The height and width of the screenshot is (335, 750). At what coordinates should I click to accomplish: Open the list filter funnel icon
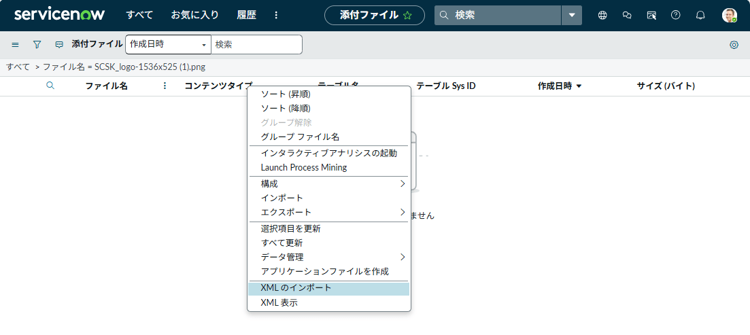coord(37,44)
